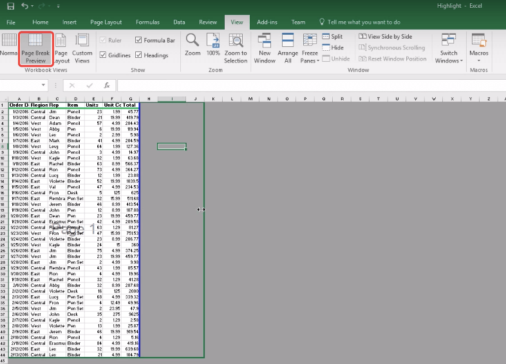This screenshot has width=506, height=364.
Task: Click the Split window button
Action: pyautogui.click(x=332, y=37)
